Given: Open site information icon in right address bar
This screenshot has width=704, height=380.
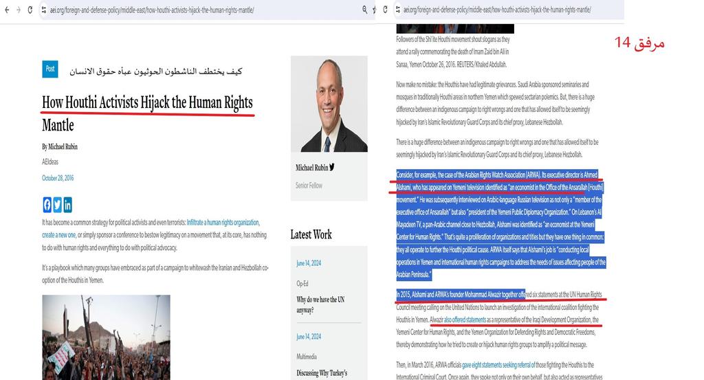Looking at the screenshot, I should pos(397,10).
